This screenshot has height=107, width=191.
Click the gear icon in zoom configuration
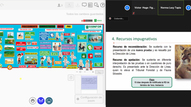(78, 99)
